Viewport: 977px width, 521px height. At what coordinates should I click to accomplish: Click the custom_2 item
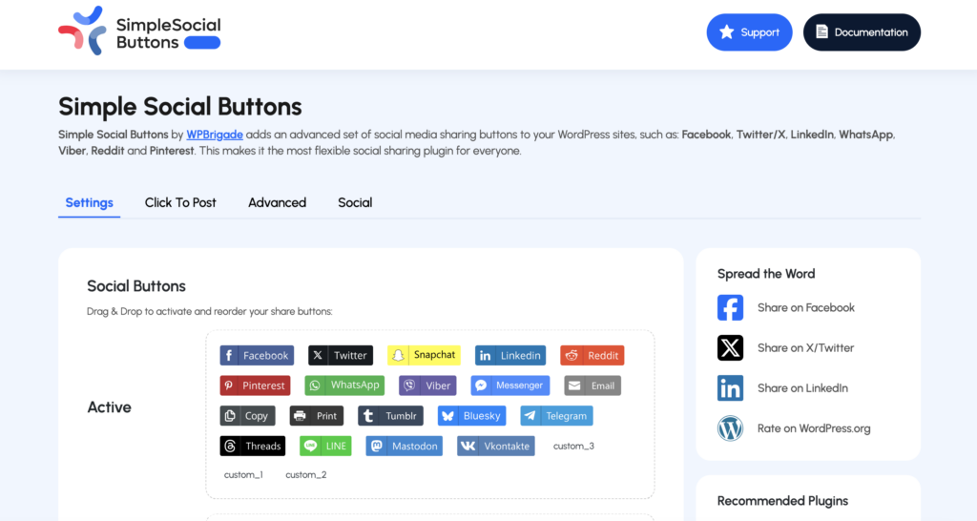306,475
